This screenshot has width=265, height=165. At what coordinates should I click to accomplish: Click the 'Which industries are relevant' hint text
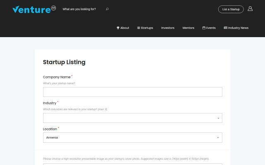[75, 109]
